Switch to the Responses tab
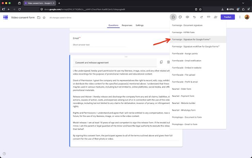This screenshot has height=158, width=252. 127,26
